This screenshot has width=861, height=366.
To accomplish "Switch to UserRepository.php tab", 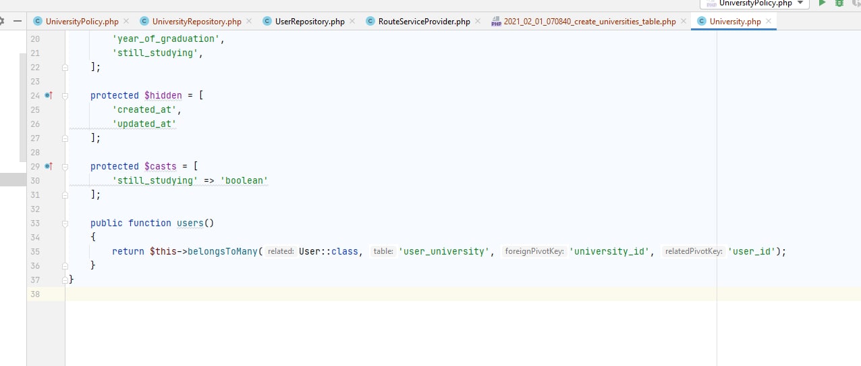I will coord(310,22).
